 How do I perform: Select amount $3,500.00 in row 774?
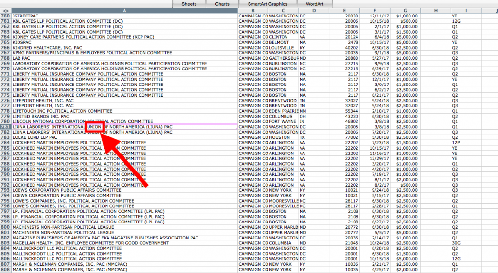click(405, 90)
